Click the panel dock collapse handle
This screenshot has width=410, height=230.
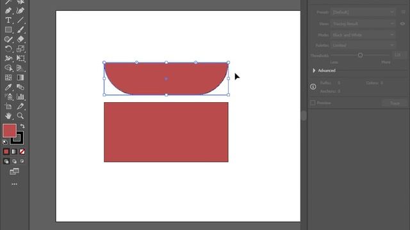click(304, 116)
